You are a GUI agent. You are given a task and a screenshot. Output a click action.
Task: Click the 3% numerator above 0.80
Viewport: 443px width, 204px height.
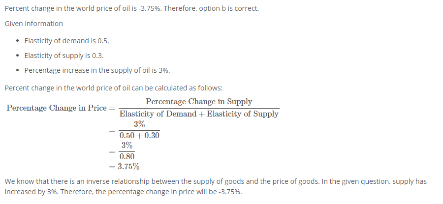coord(127,146)
